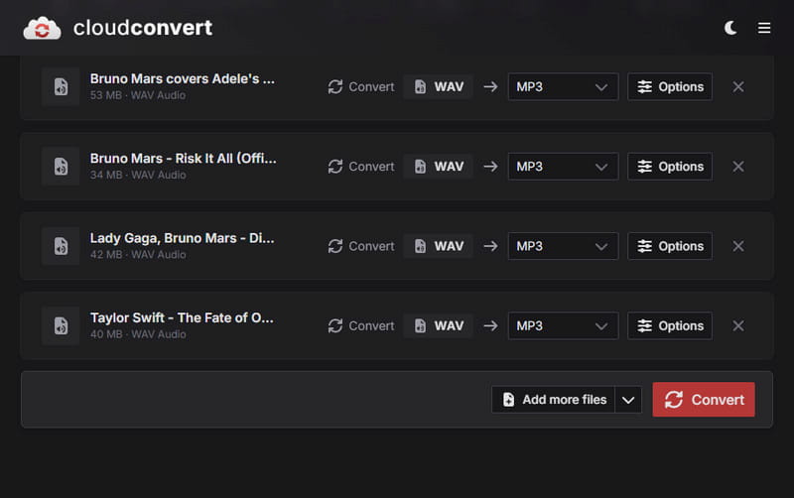Click the WAV format badge in the Taylor Swift row

[x=438, y=325]
